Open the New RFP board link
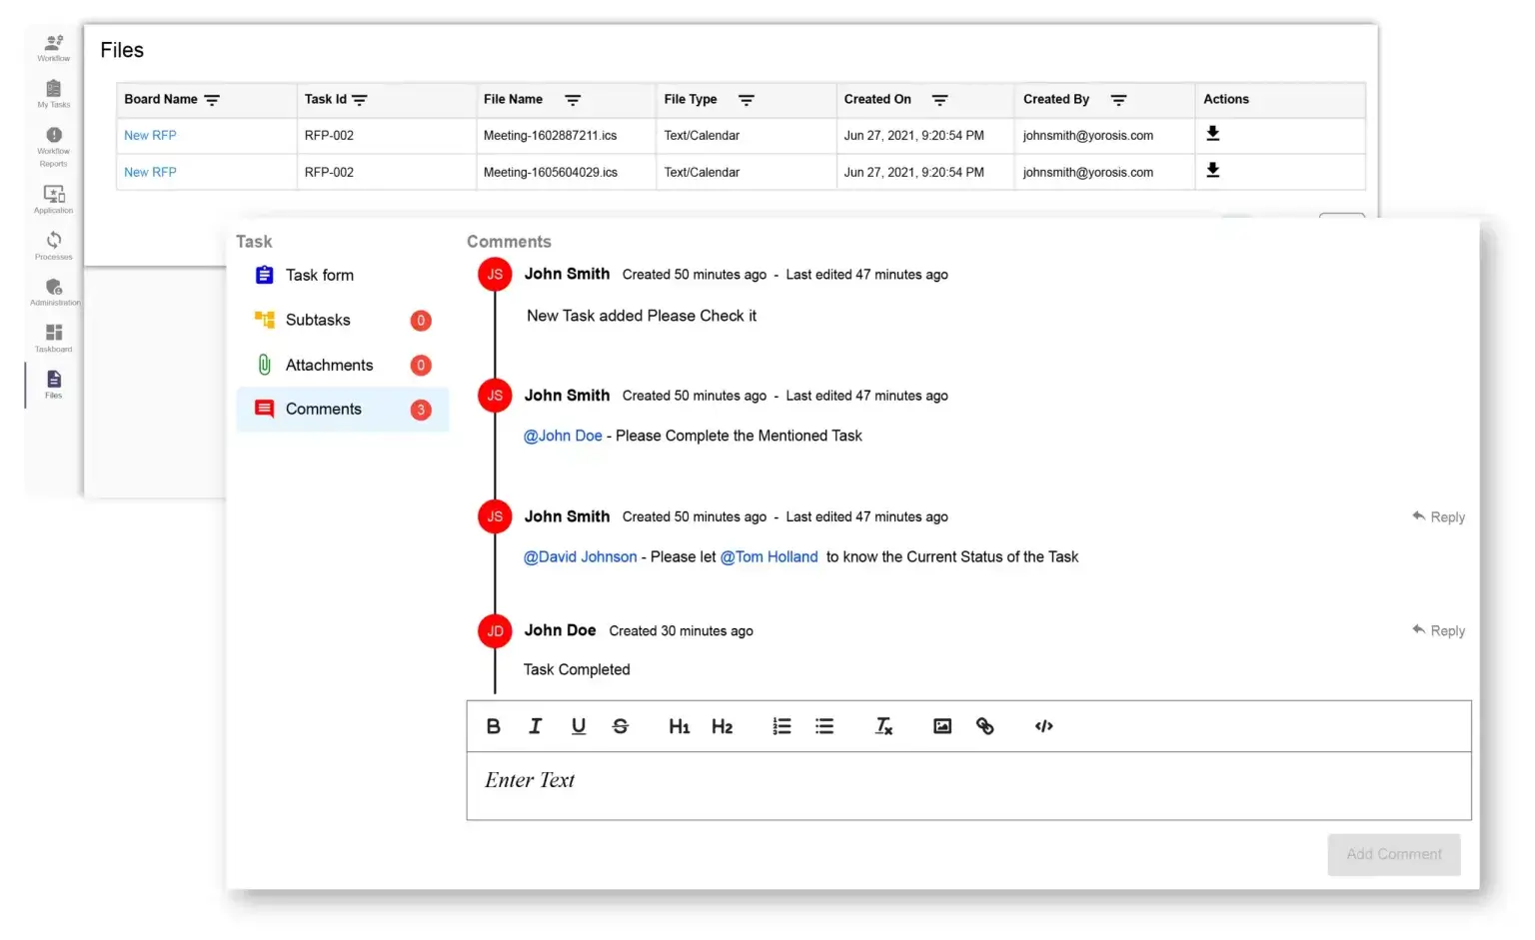This screenshot has height=940, width=1535. point(150,135)
